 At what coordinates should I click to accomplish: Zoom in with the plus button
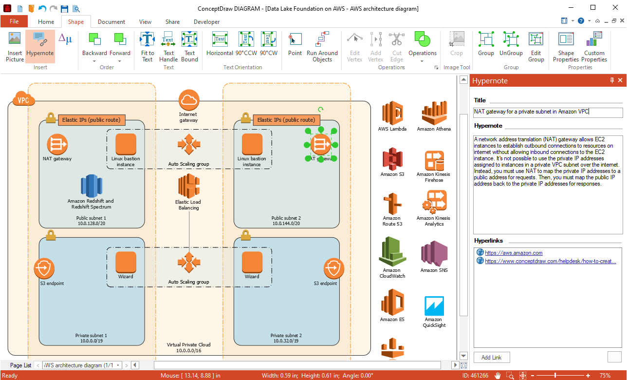(588, 376)
